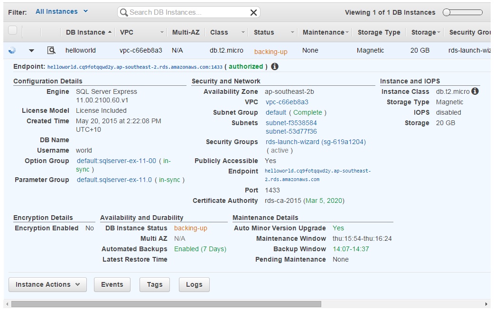Viewport: 494px width, 310px height.
Task: Click the Tags button
Action: tap(155, 284)
